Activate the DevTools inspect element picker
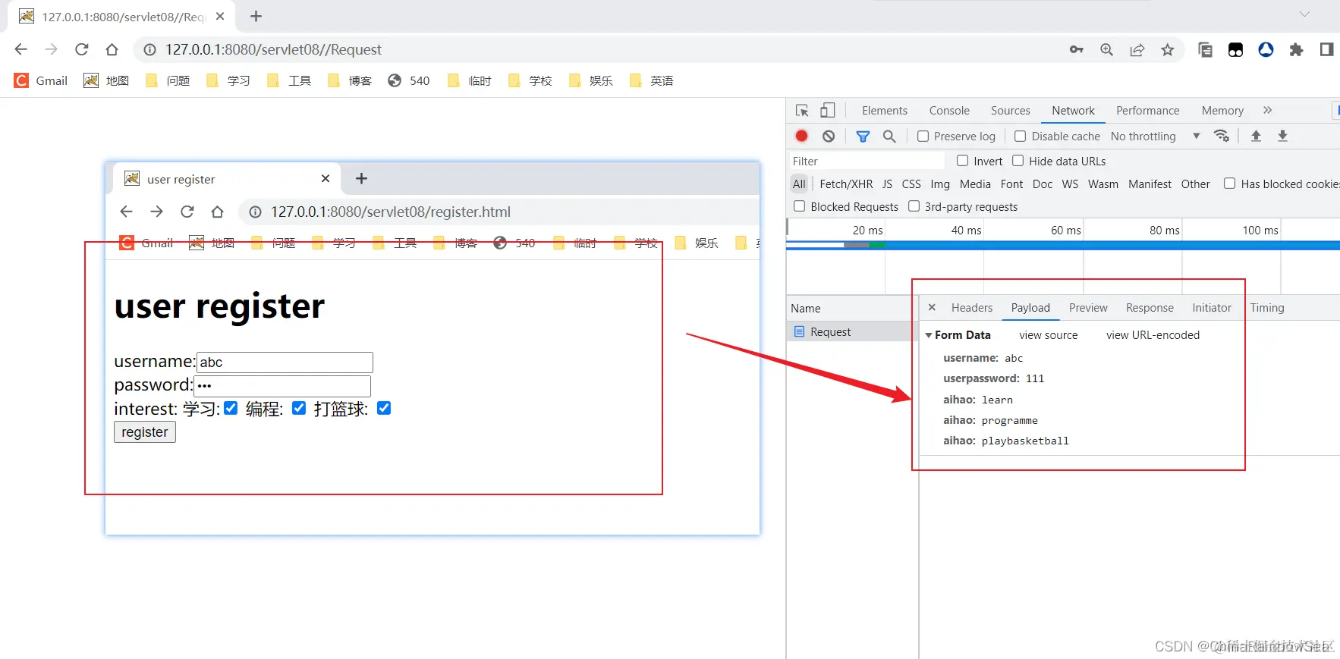This screenshot has width=1340, height=659. (x=802, y=110)
